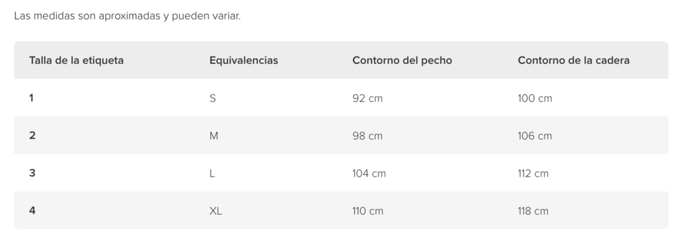Click the 118 cm hip value
The image size is (691, 246).
pos(533,211)
